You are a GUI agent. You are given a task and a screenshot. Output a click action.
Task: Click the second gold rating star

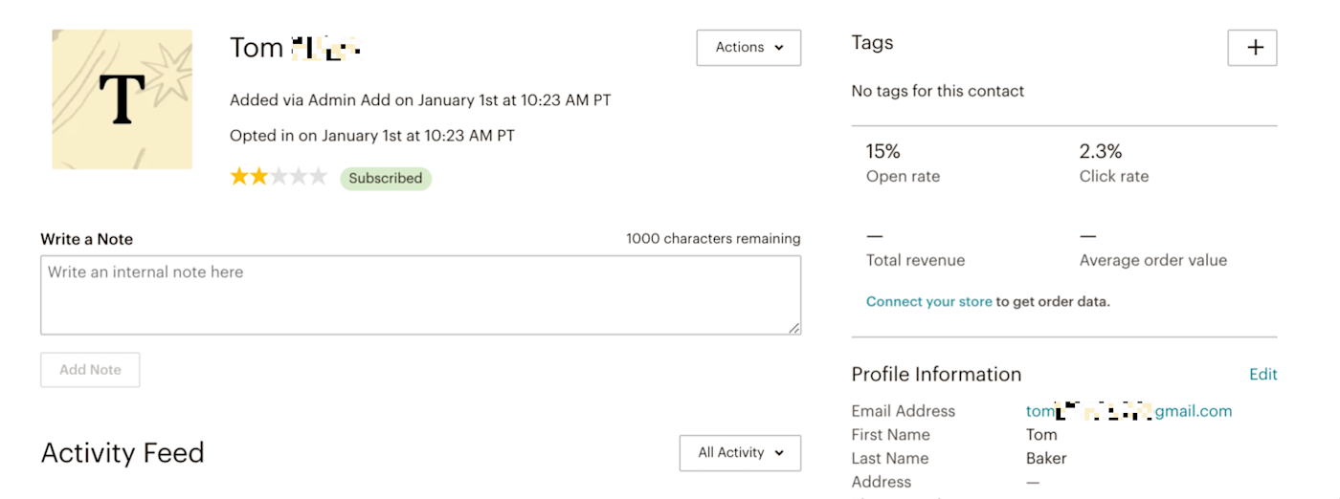pos(258,177)
